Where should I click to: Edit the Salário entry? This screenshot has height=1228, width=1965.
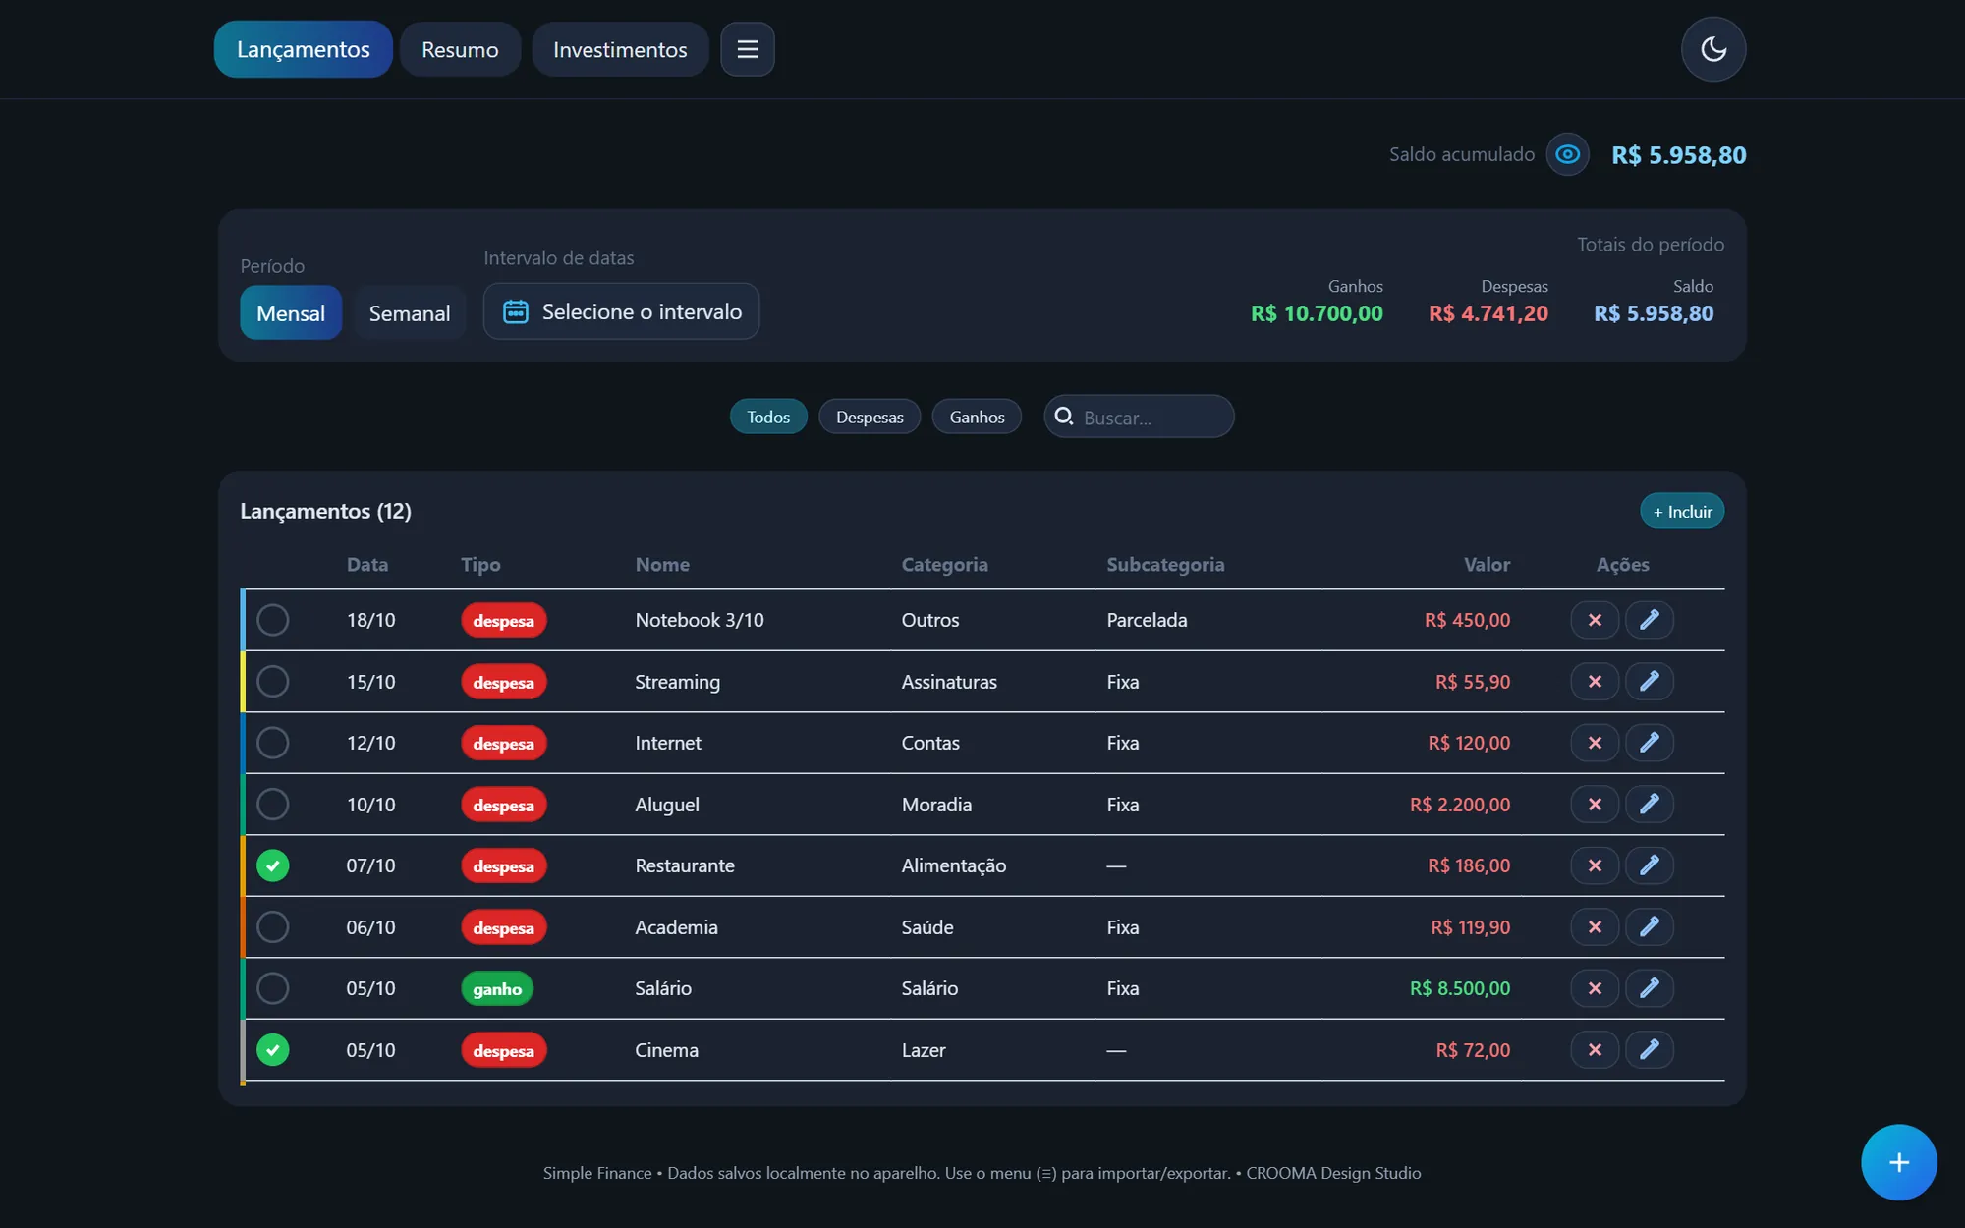coord(1650,988)
